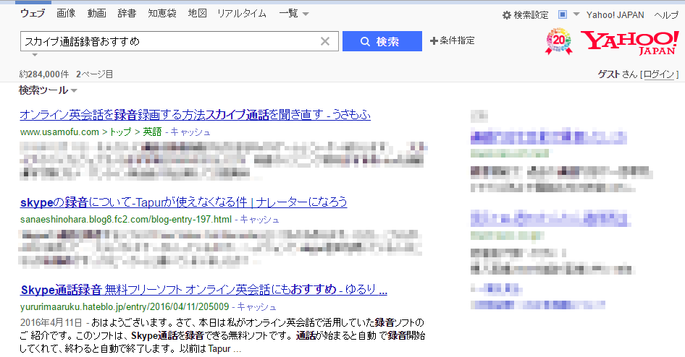685x357 pixels.
Task: Click the 約284,000件 result count text
Action: pos(44,74)
